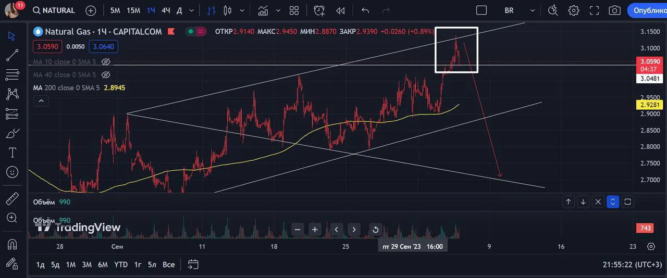The image size is (667, 278).
Task: Take a chart snapshot with camera
Action: [614, 10]
